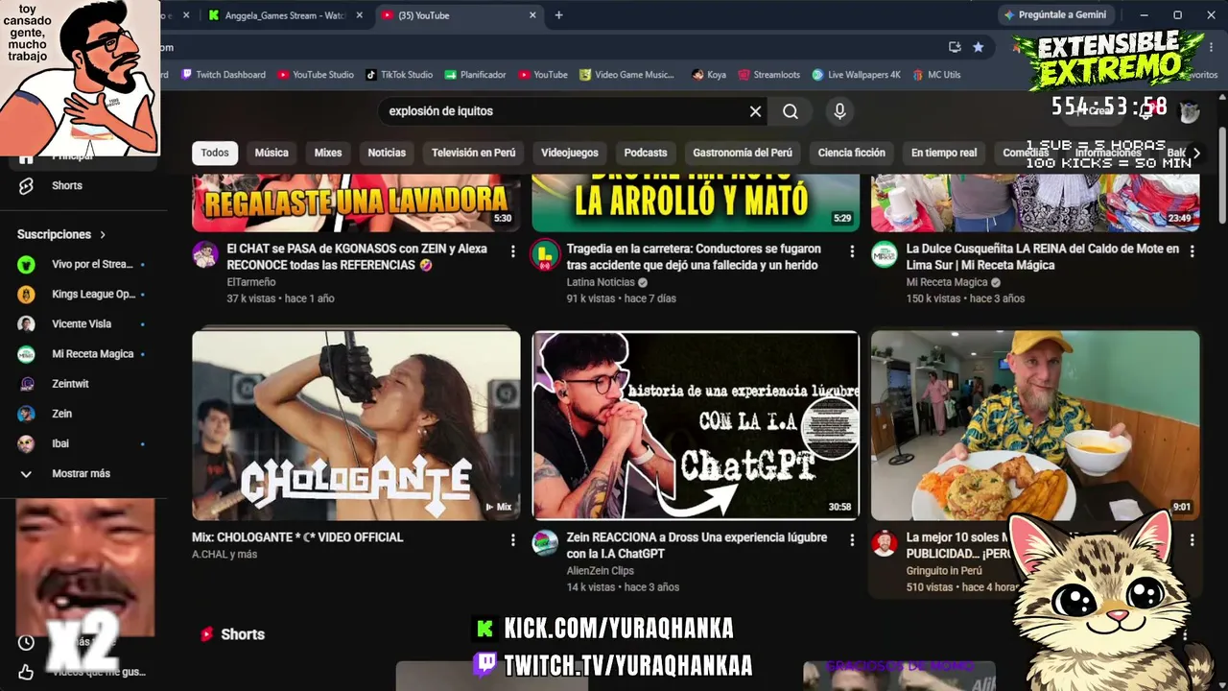Open options for the CHOLOGANTE mix
The width and height of the screenshot is (1228, 691).
[512, 540]
